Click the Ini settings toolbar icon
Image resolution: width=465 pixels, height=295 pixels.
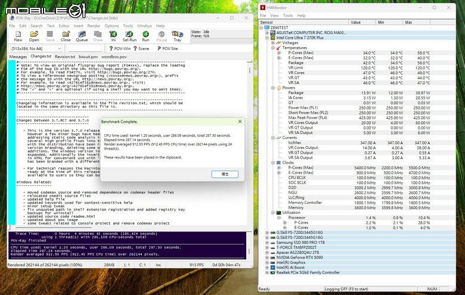coord(113,36)
